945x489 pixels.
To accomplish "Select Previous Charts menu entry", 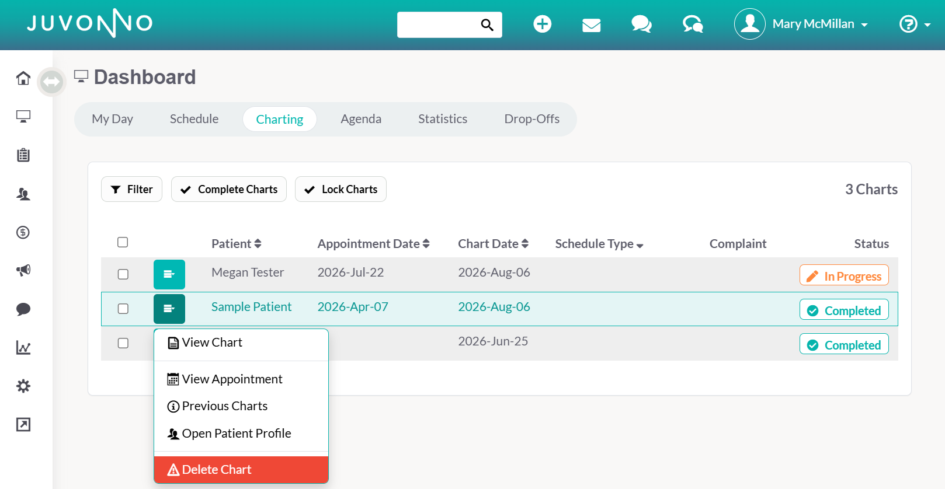I will click(241, 406).
